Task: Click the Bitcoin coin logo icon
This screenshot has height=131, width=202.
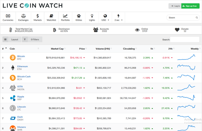Action: (x=13, y=58)
